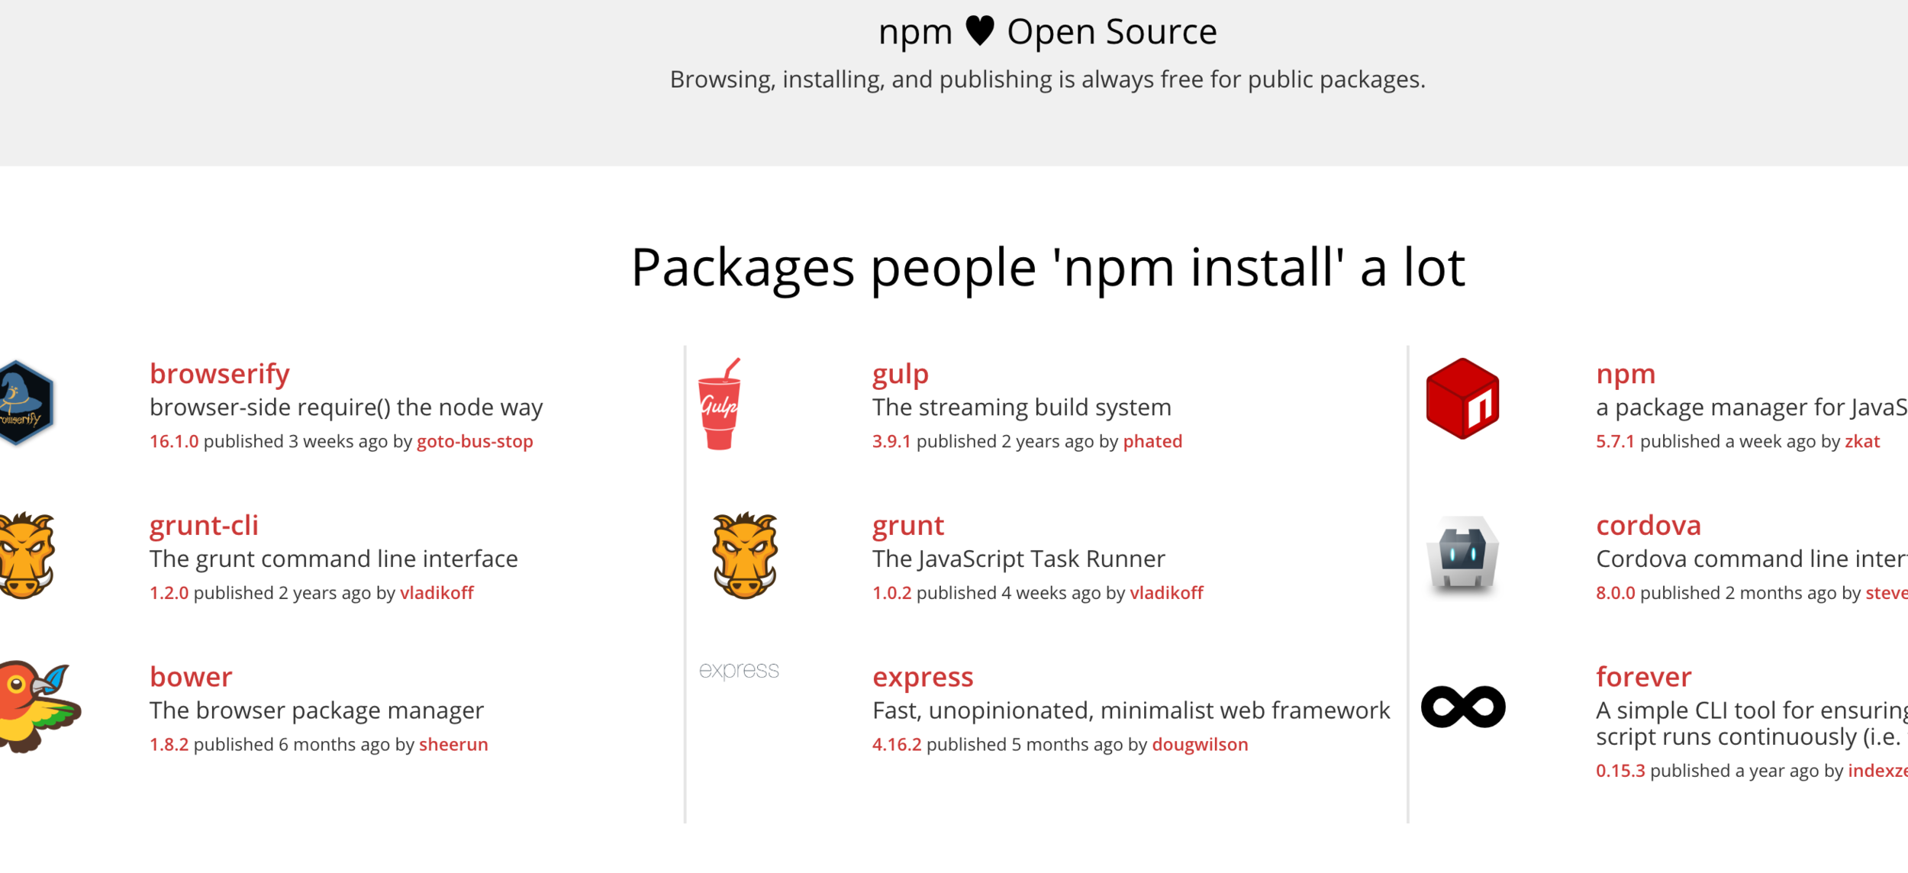Click the forever infinity symbol icon

pos(1462,707)
